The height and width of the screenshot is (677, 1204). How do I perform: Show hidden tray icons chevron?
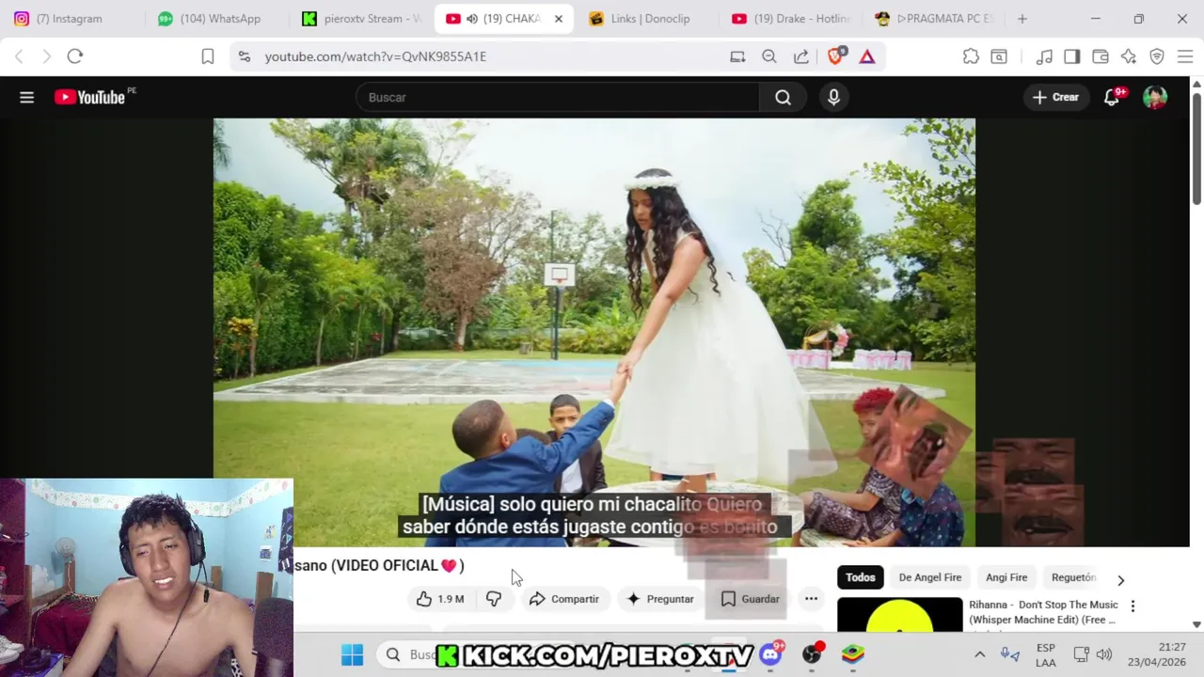979,654
